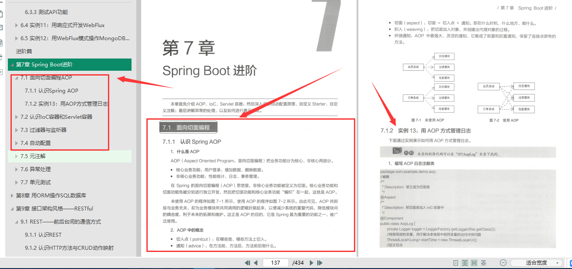Open bookmark 7.5 元注解

pos(33,156)
